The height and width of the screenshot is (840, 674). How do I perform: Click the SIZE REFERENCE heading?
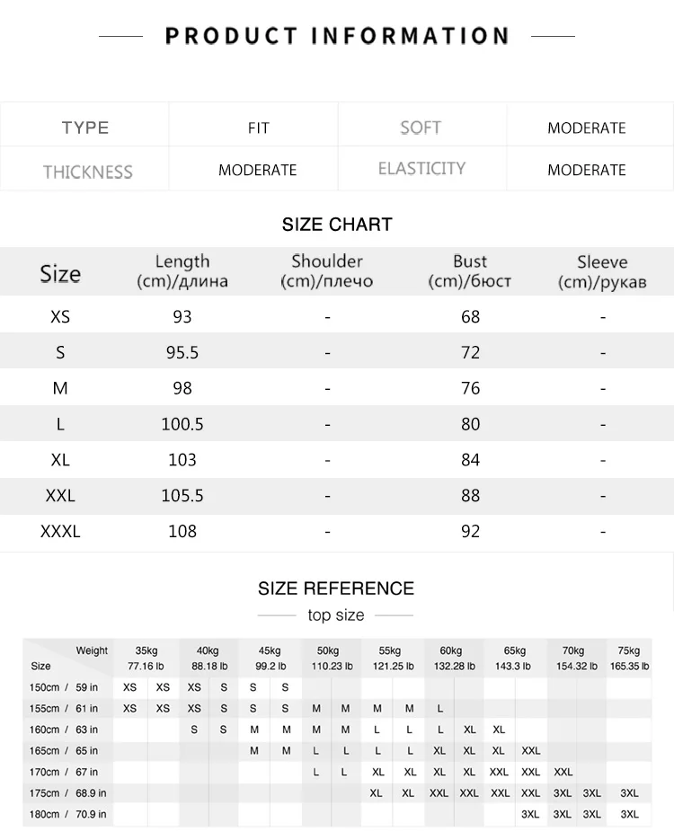pos(336,588)
